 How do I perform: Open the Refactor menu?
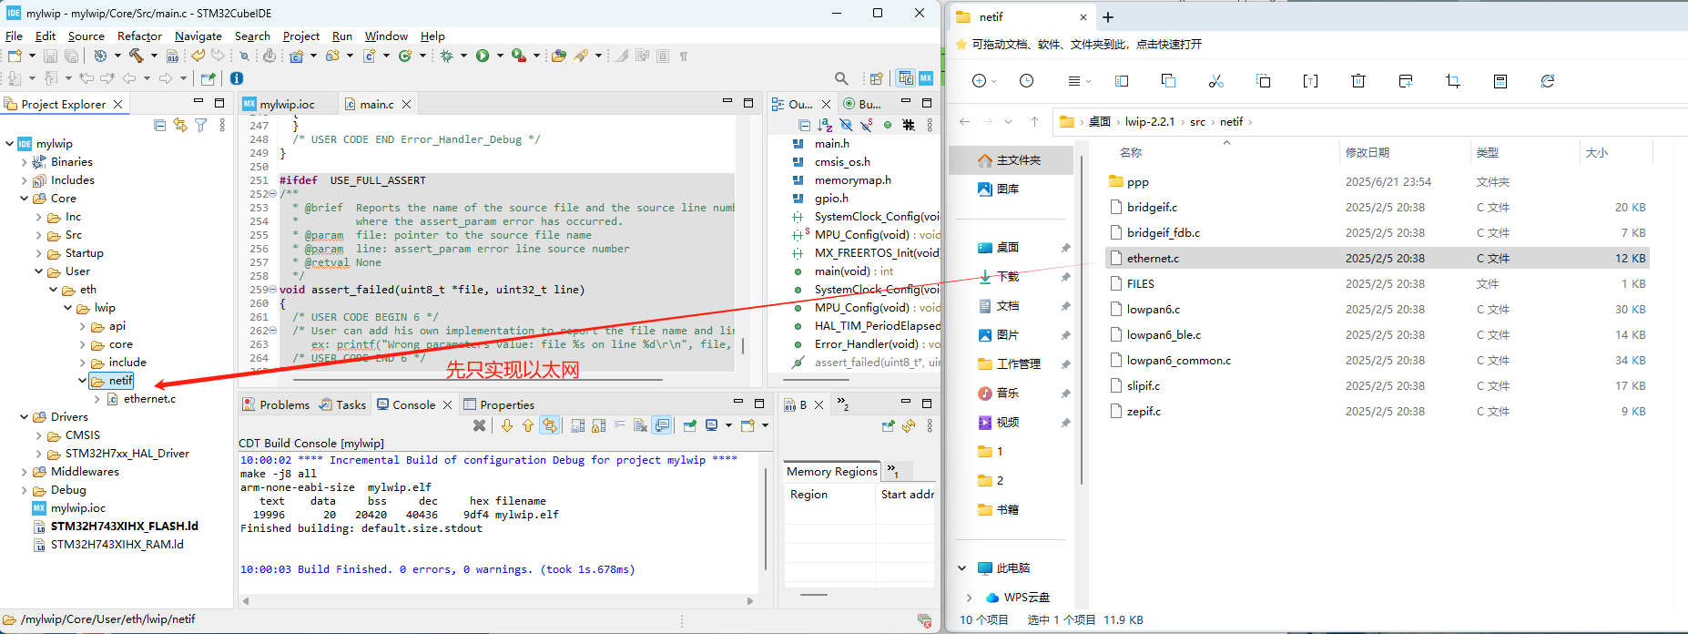tap(139, 36)
